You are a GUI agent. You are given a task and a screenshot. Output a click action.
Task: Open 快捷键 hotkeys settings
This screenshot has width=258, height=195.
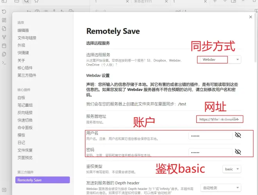(x=23, y=53)
